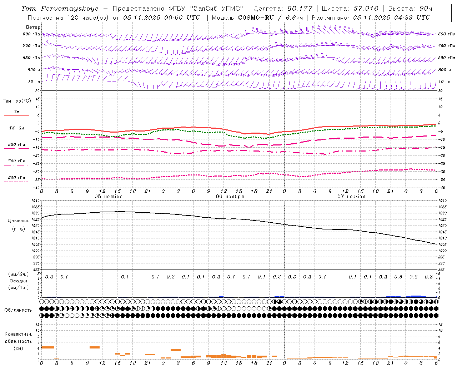Click the precipitation amount 0.6

click(413, 277)
